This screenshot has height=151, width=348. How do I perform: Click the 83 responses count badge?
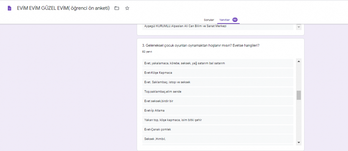click(x=235, y=20)
